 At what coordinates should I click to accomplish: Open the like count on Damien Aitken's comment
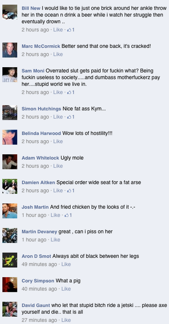tap(71, 190)
